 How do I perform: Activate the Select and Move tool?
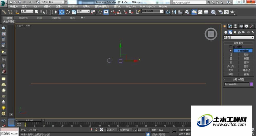pos(62,12)
